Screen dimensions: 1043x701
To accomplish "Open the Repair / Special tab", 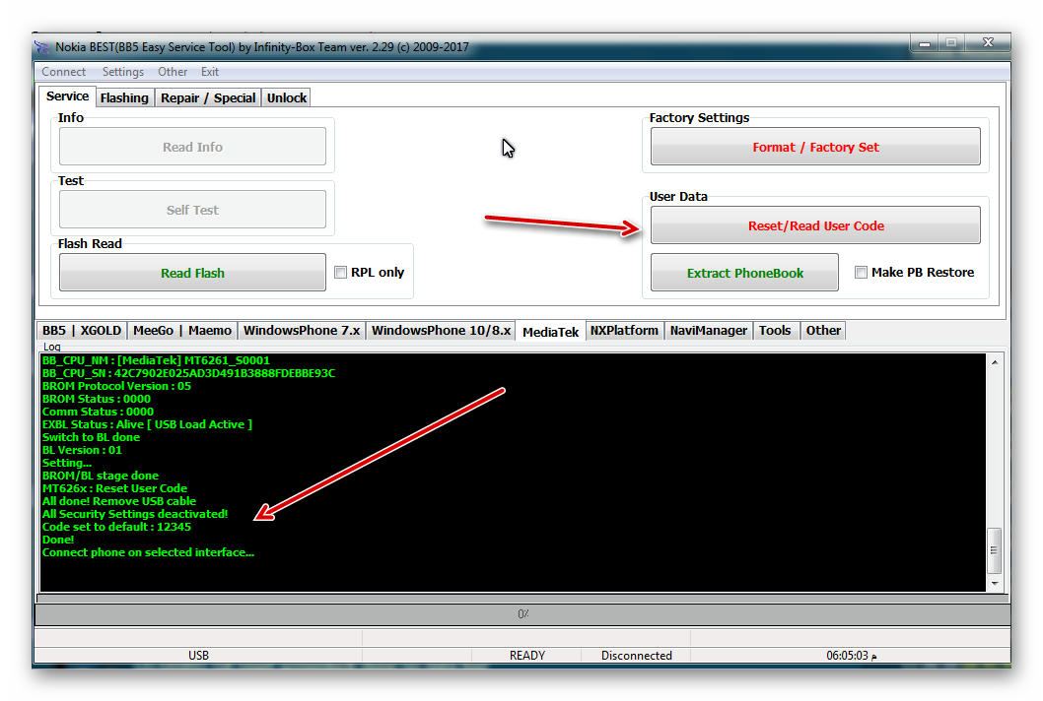I will click(x=208, y=97).
